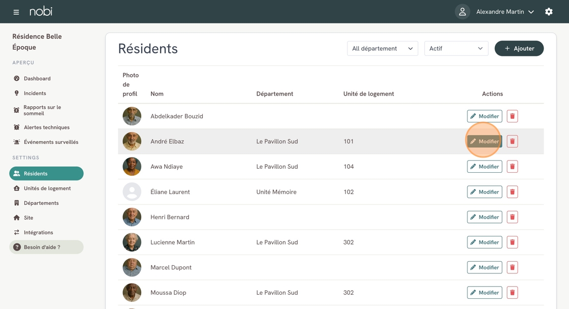Click Marcel Dupont's profile photo

pyautogui.click(x=132, y=267)
